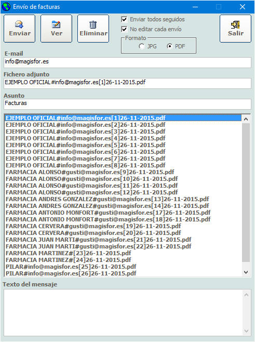
Task: Click the E-mail input field
Action: pos(128,62)
